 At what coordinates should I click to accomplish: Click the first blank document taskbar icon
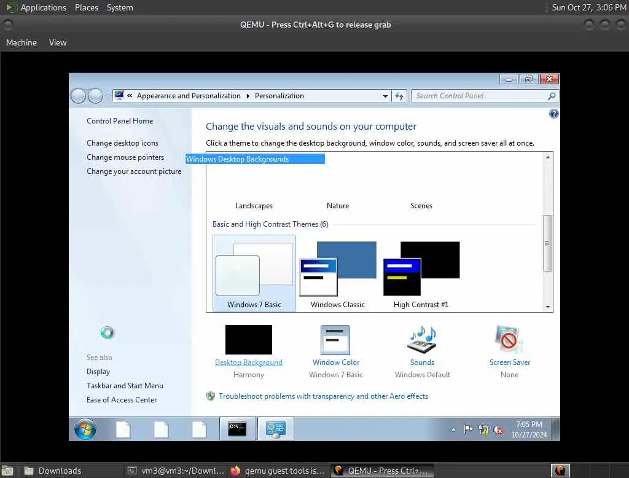(123, 429)
